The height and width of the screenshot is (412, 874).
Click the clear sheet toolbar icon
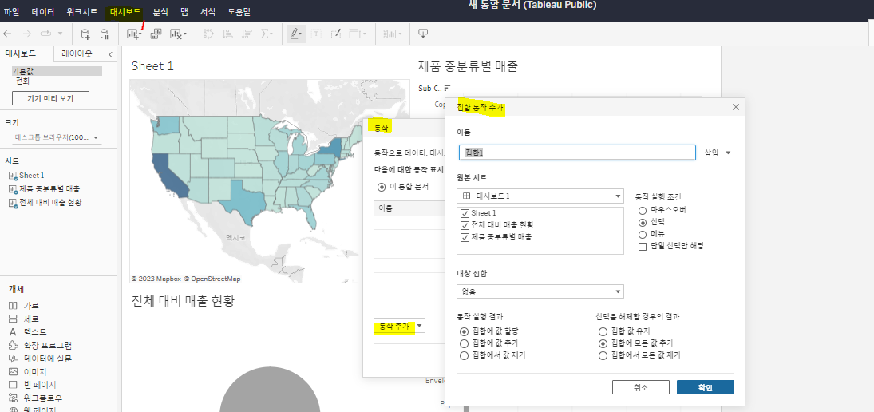point(176,34)
